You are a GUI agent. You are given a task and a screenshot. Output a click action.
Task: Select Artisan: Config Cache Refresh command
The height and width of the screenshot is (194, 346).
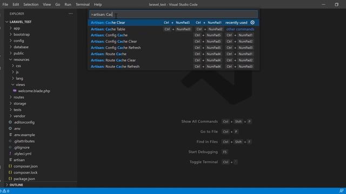coord(174,47)
